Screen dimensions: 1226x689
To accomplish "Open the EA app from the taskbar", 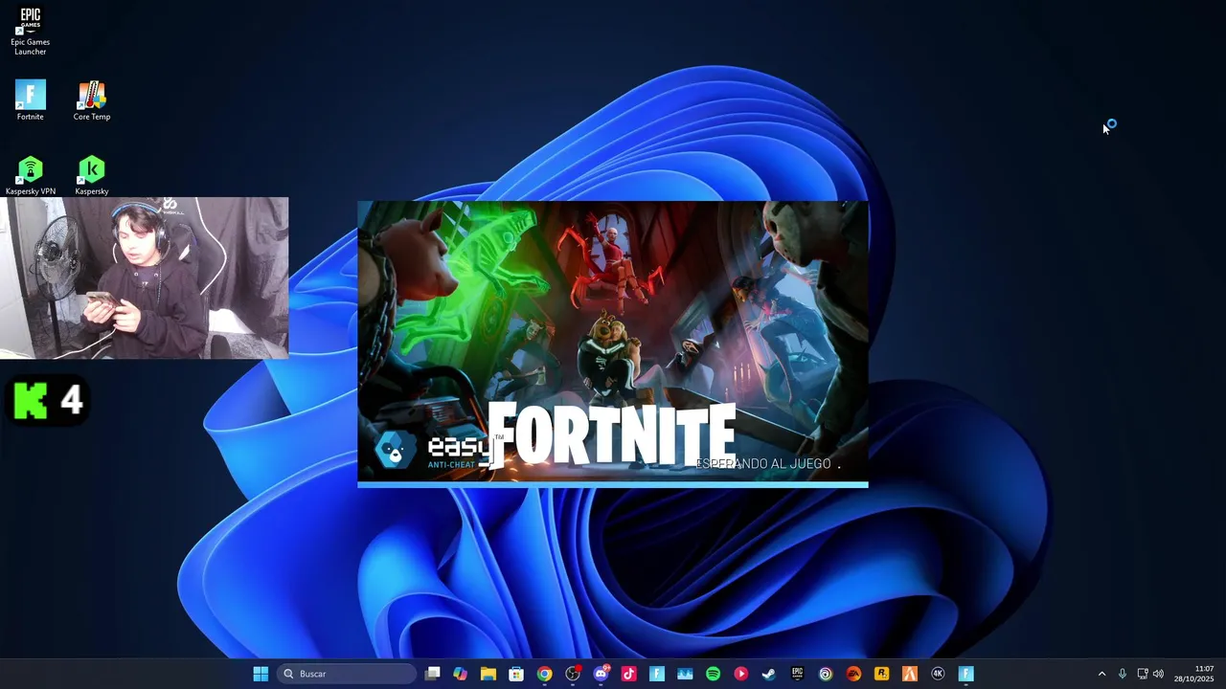I will click(x=853, y=674).
